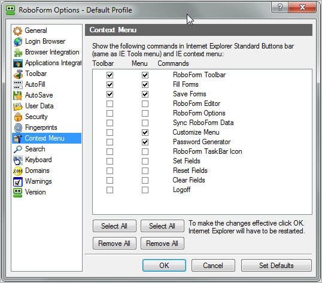
Task: Click the General gear icon in sidebar
Action: click(18, 31)
